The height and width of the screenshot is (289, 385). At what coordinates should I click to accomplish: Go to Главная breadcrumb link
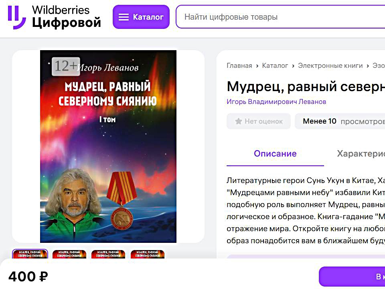point(239,65)
